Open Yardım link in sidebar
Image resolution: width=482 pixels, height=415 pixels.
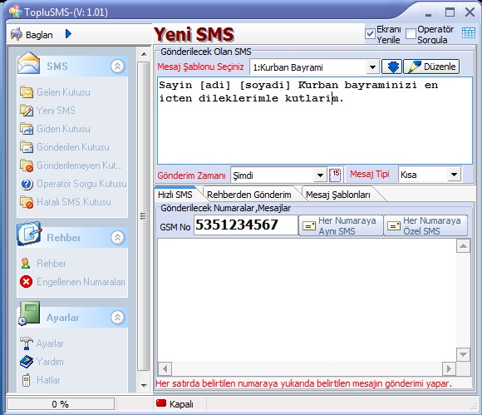point(50,362)
